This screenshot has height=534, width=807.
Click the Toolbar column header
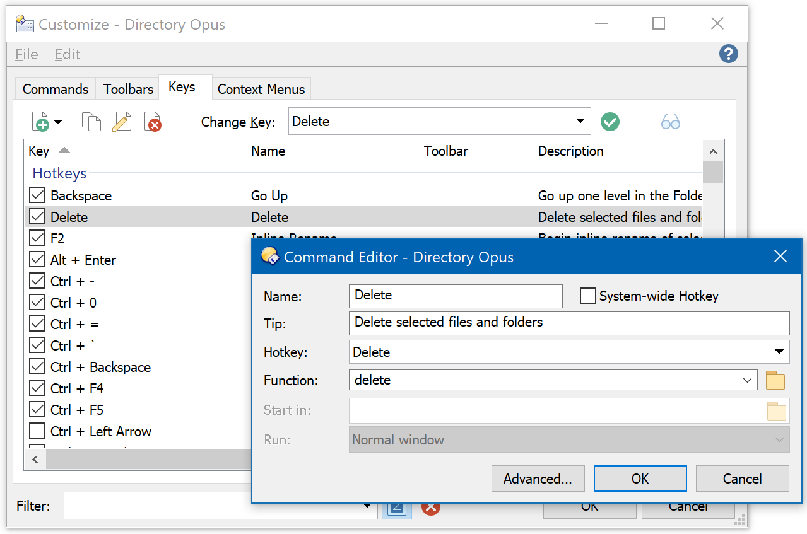click(477, 151)
